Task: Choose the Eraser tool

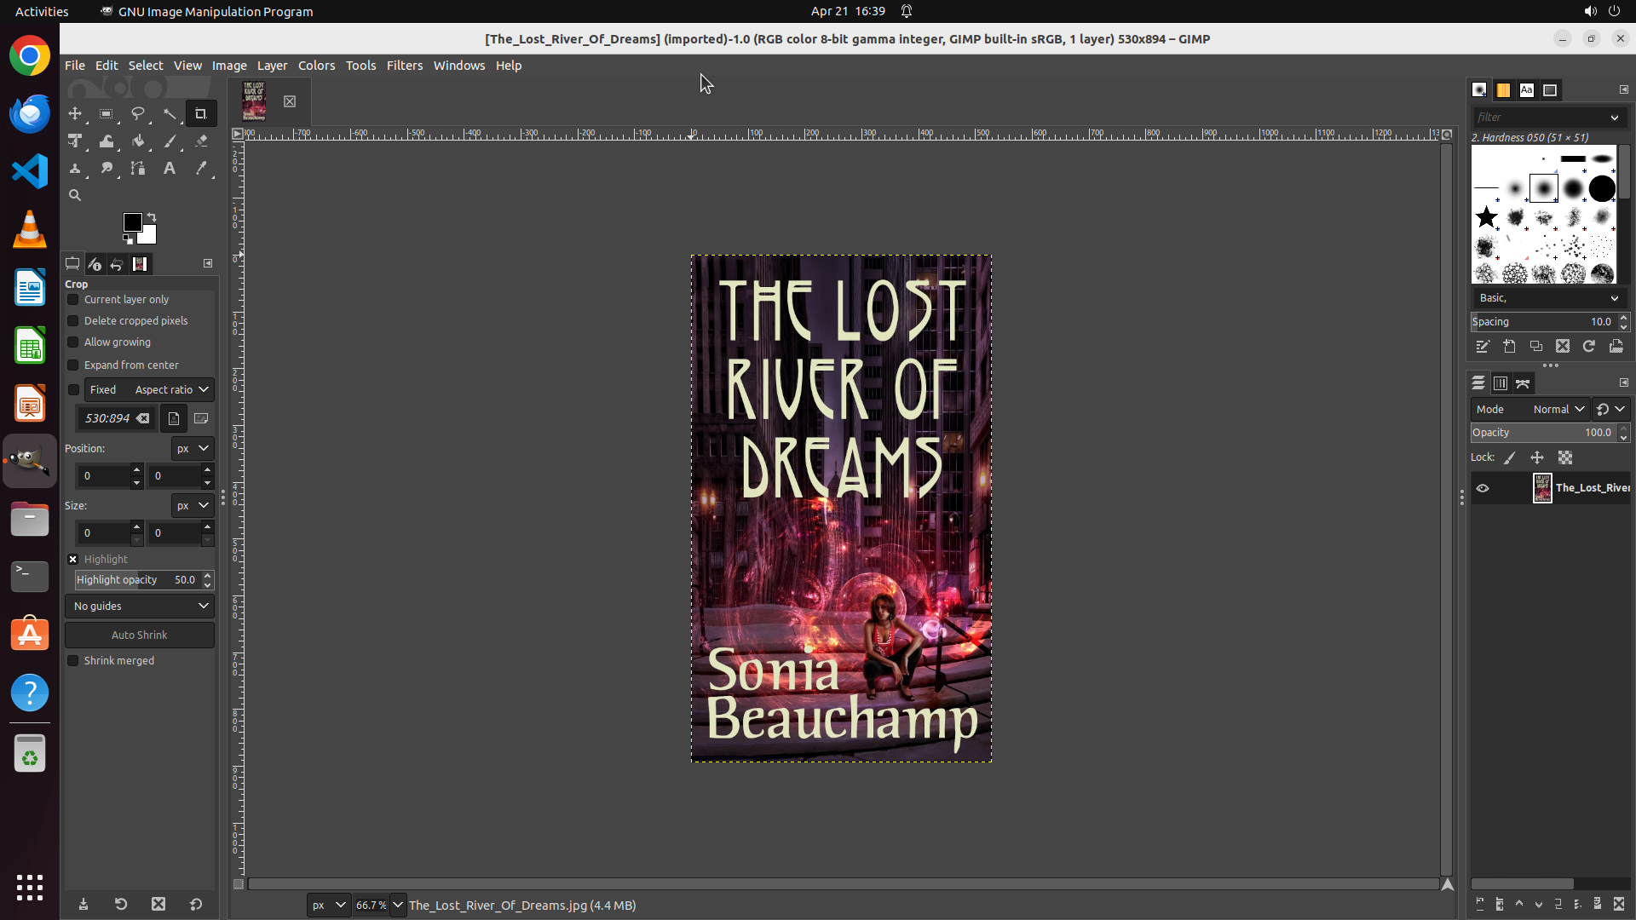Action: (x=201, y=141)
